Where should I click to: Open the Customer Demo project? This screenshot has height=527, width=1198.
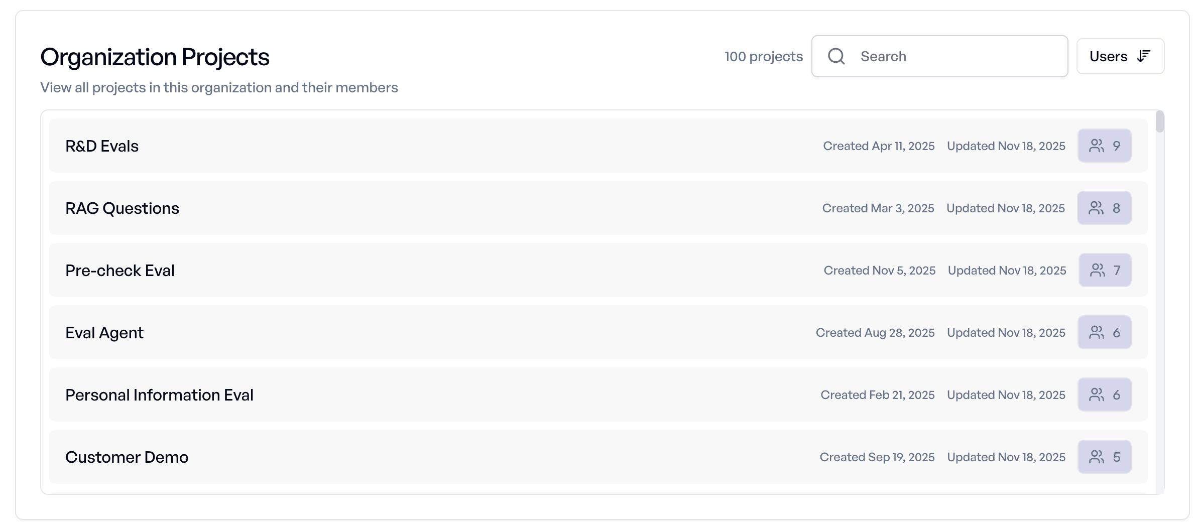[127, 457]
